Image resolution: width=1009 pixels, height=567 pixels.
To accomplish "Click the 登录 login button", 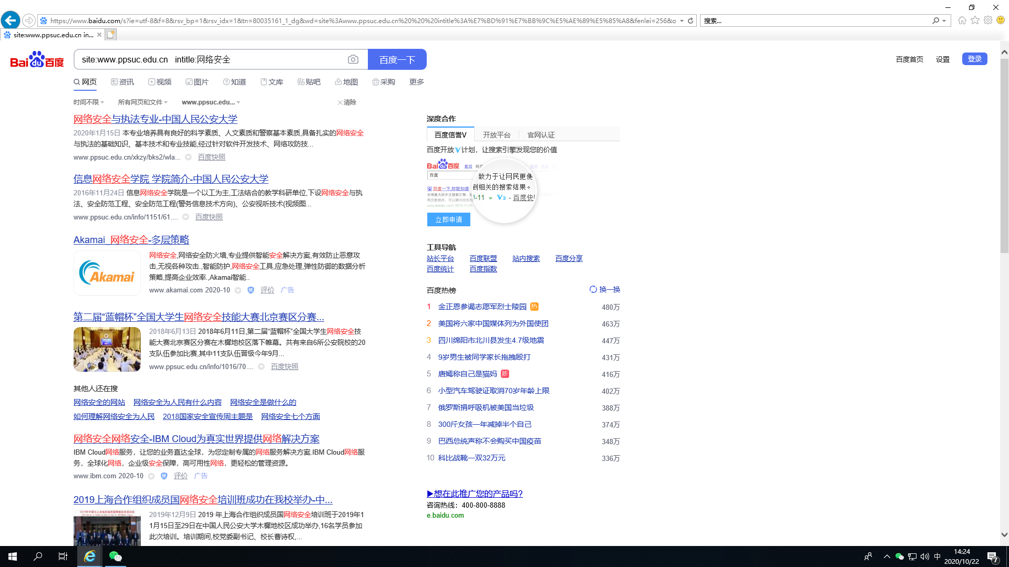I will coord(974,59).
